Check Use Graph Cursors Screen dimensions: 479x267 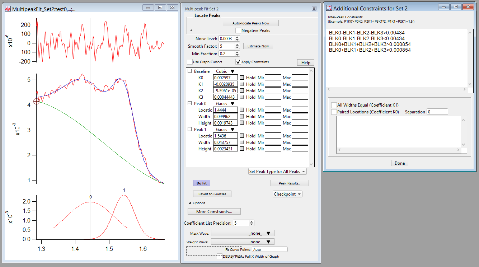click(189, 61)
